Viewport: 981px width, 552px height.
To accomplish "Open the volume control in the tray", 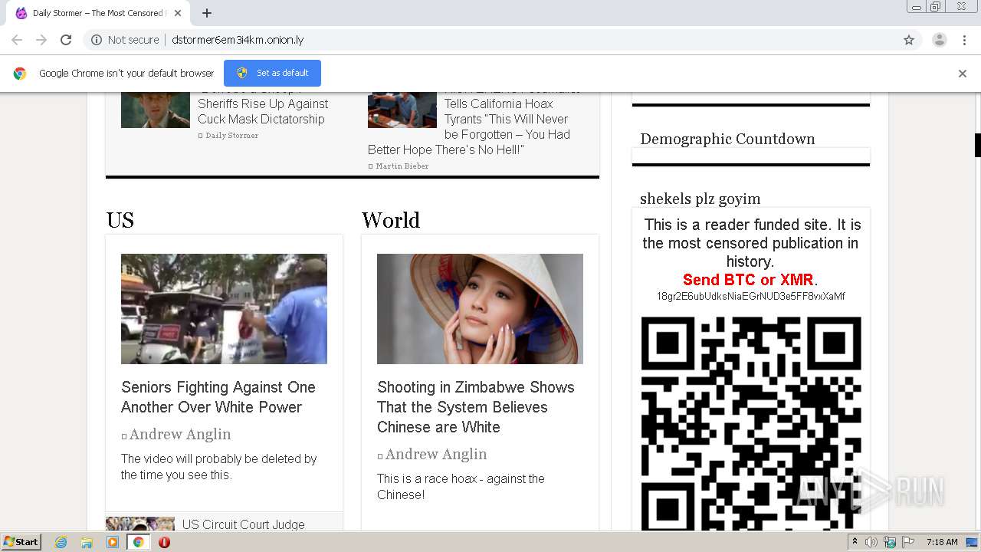I will tap(871, 542).
